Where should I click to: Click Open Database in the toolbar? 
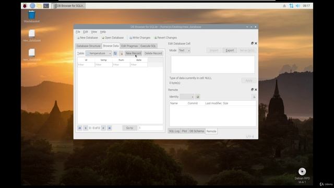(x=113, y=38)
